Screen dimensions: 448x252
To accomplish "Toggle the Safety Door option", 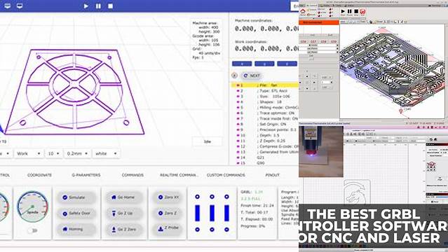I will [76, 213].
